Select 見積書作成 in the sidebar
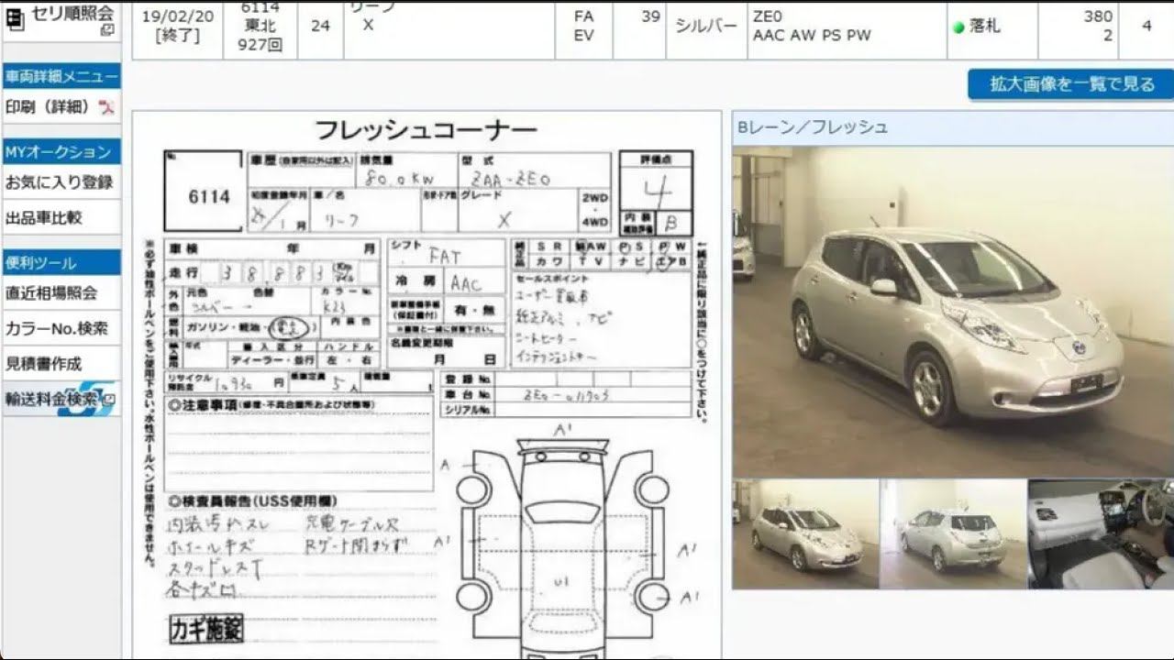The image size is (1174, 660). coord(44,363)
